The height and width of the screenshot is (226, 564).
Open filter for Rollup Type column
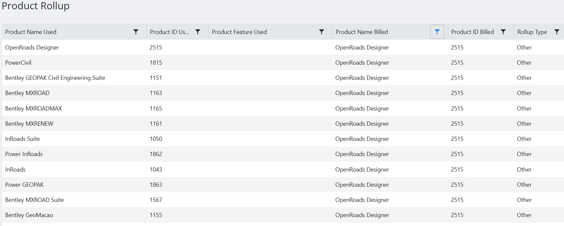(x=557, y=32)
